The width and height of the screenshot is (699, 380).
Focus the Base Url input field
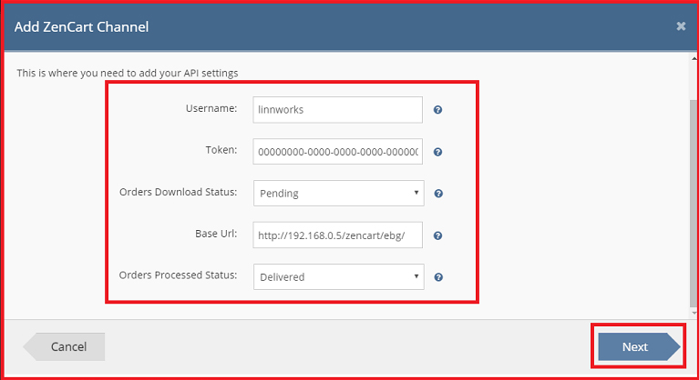[337, 235]
